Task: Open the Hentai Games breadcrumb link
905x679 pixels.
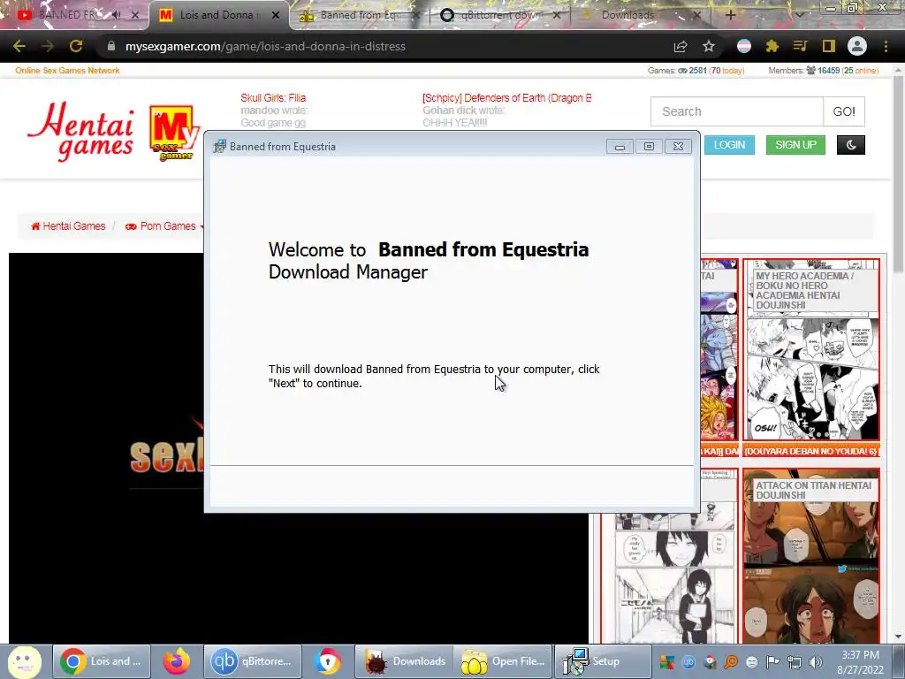Action: coord(68,226)
